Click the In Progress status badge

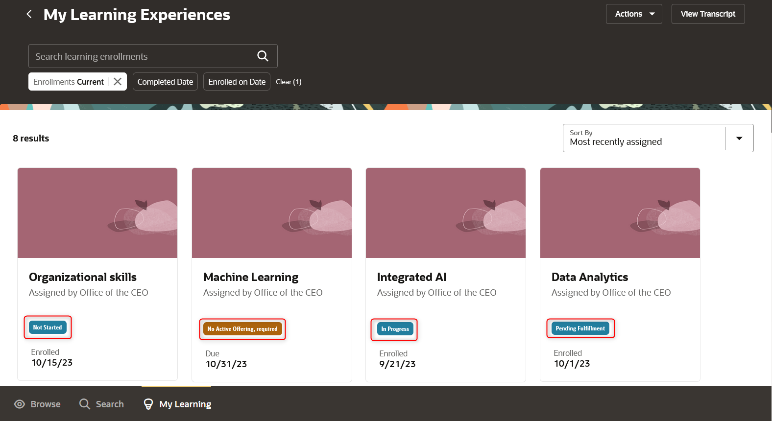(395, 329)
